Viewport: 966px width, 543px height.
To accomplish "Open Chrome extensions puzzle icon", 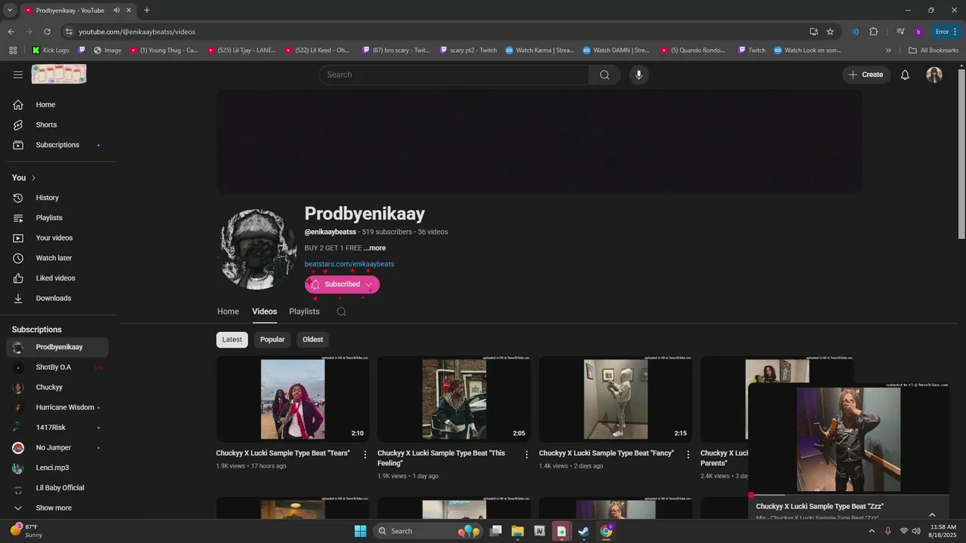I will pos(874,32).
